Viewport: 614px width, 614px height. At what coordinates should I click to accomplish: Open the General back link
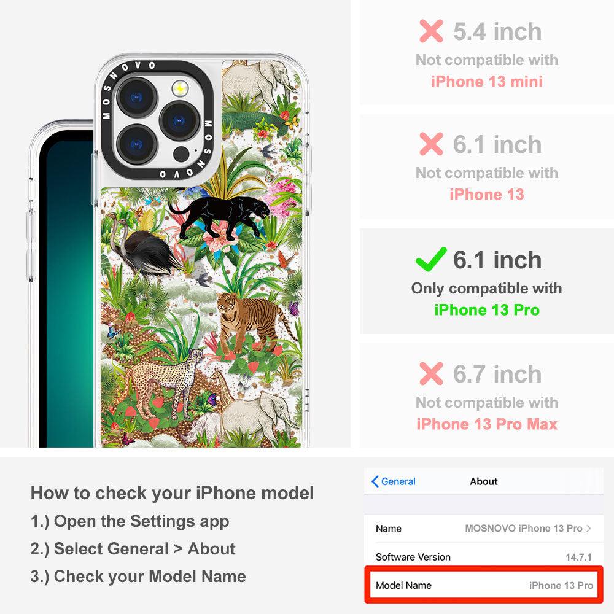tap(394, 481)
